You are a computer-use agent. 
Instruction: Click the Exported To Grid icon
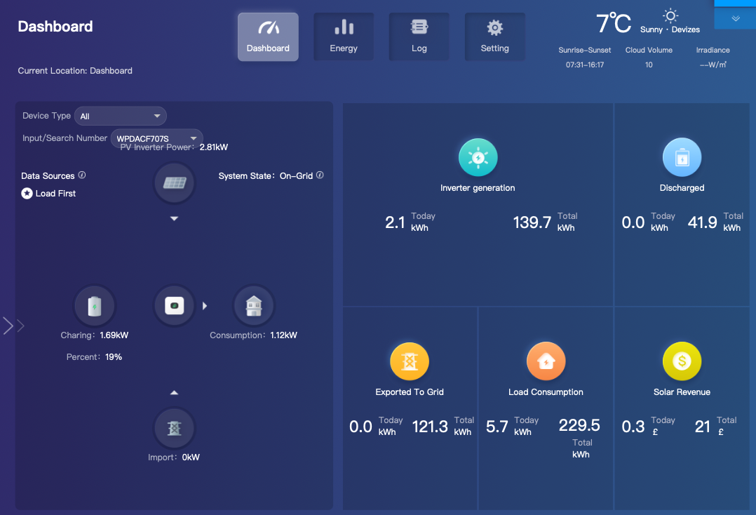[x=410, y=361]
